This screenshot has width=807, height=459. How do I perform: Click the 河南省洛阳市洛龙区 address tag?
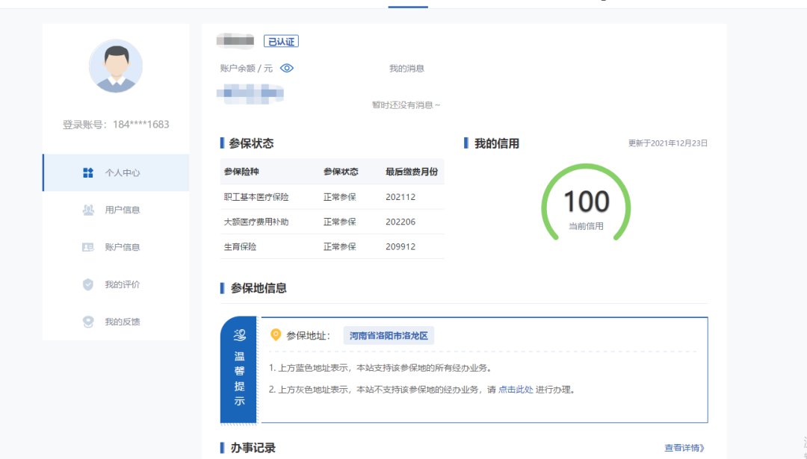click(389, 336)
